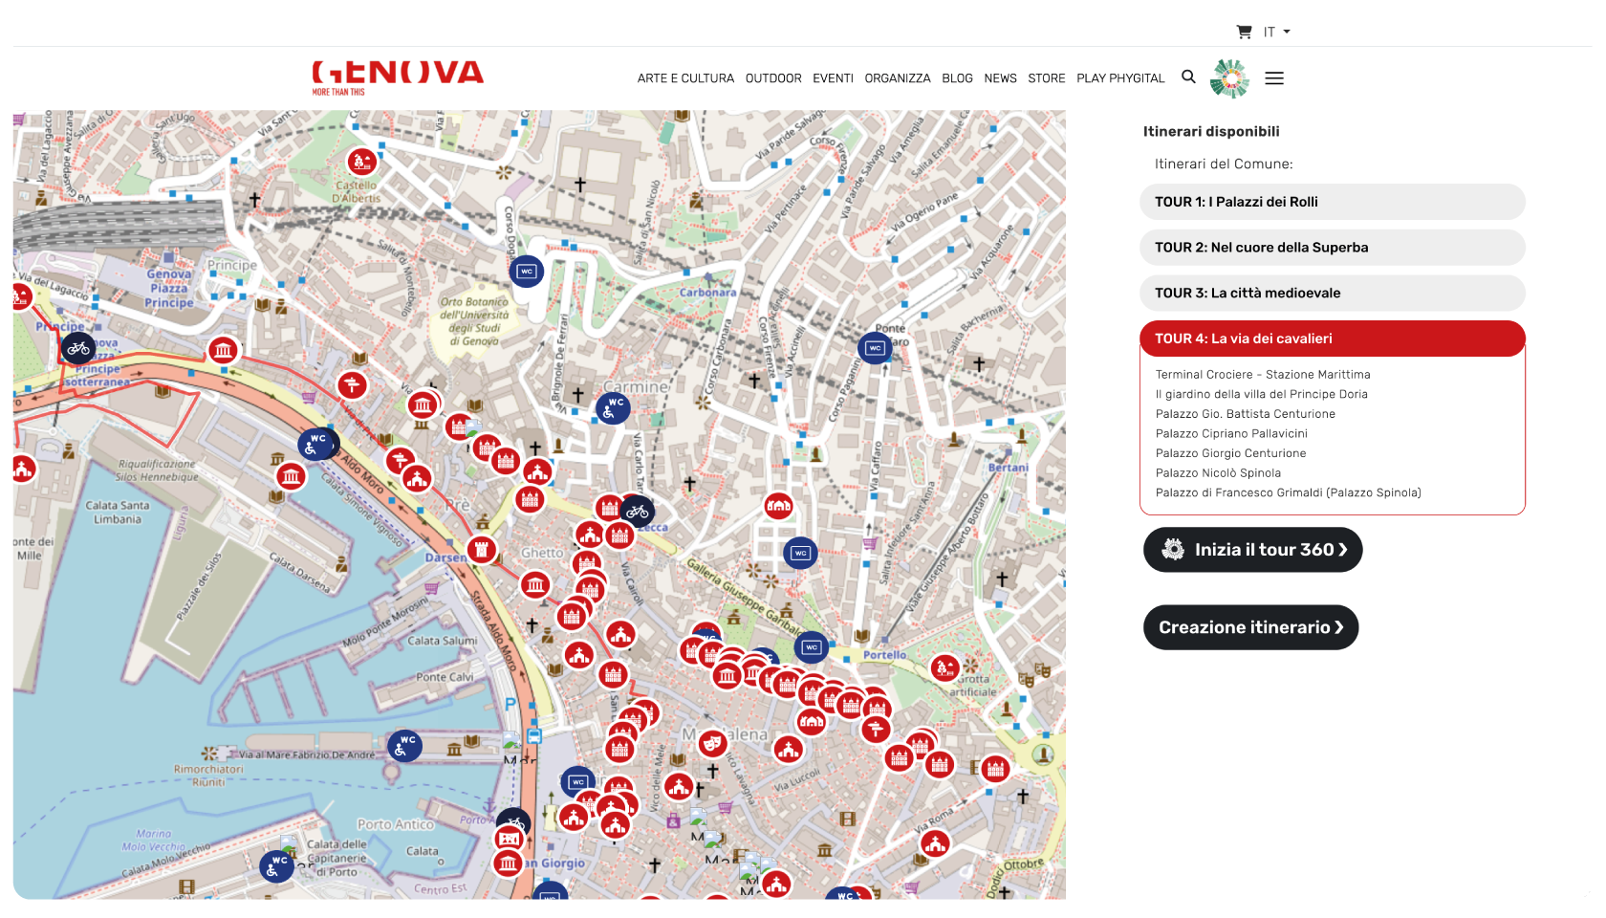Go to EVENTI section
This screenshot has width=1606, height=918.
click(833, 78)
